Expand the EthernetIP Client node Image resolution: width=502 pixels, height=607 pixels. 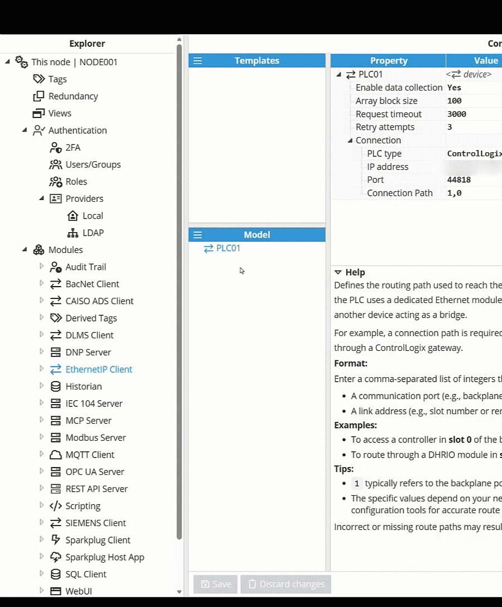pyautogui.click(x=41, y=369)
